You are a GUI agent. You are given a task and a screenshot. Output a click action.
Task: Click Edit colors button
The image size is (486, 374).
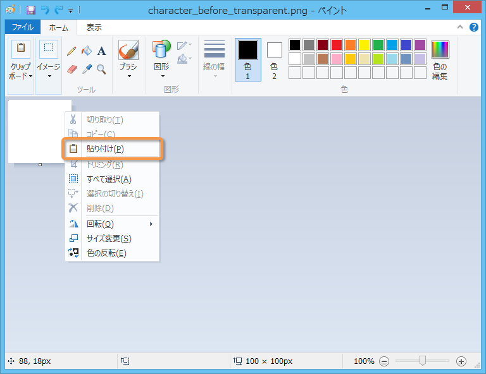pyautogui.click(x=440, y=60)
